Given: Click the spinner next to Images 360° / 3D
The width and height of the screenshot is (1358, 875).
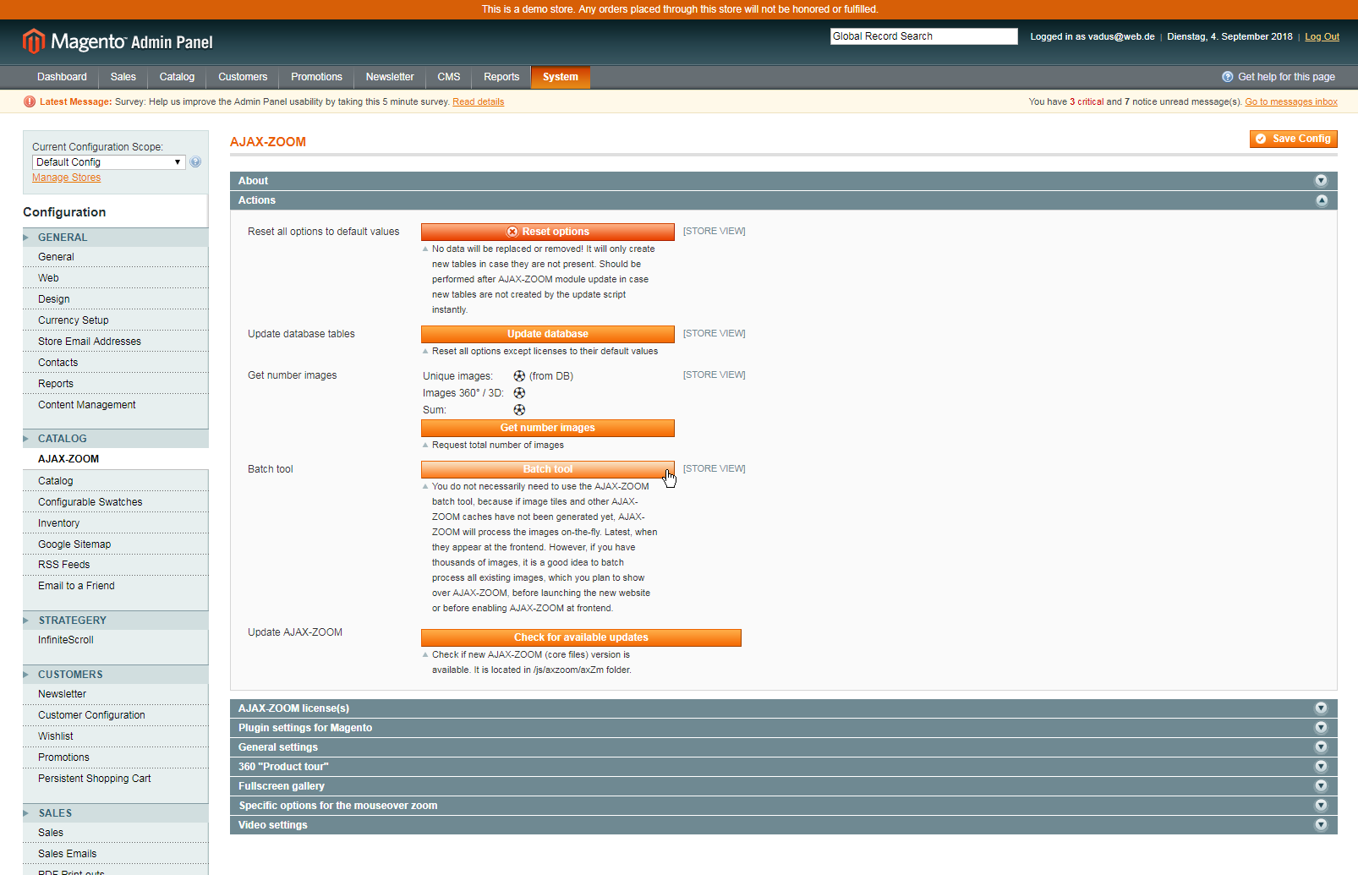Looking at the screenshot, I should pyautogui.click(x=519, y=393).
